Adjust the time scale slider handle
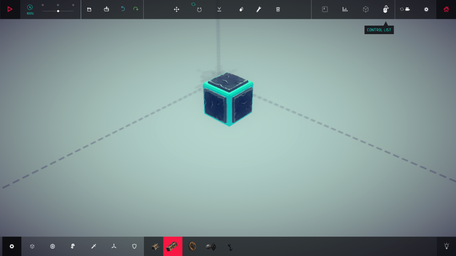This screenshot has width=456, height=256. click(x=58, y=11)
